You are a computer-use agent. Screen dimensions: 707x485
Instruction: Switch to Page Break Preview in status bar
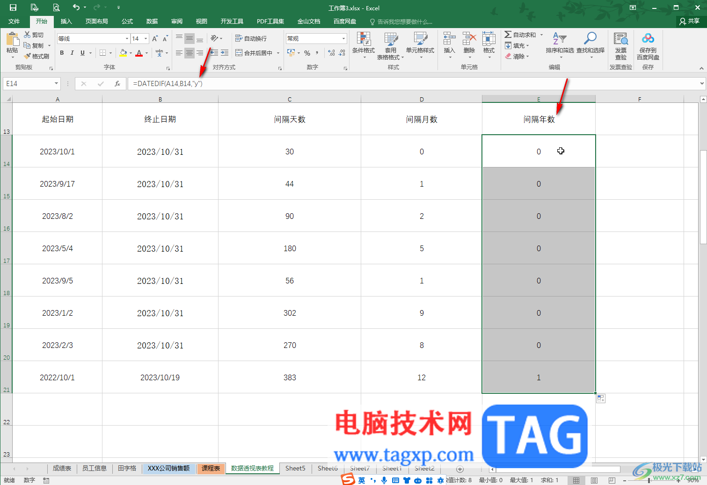(612, 480)
